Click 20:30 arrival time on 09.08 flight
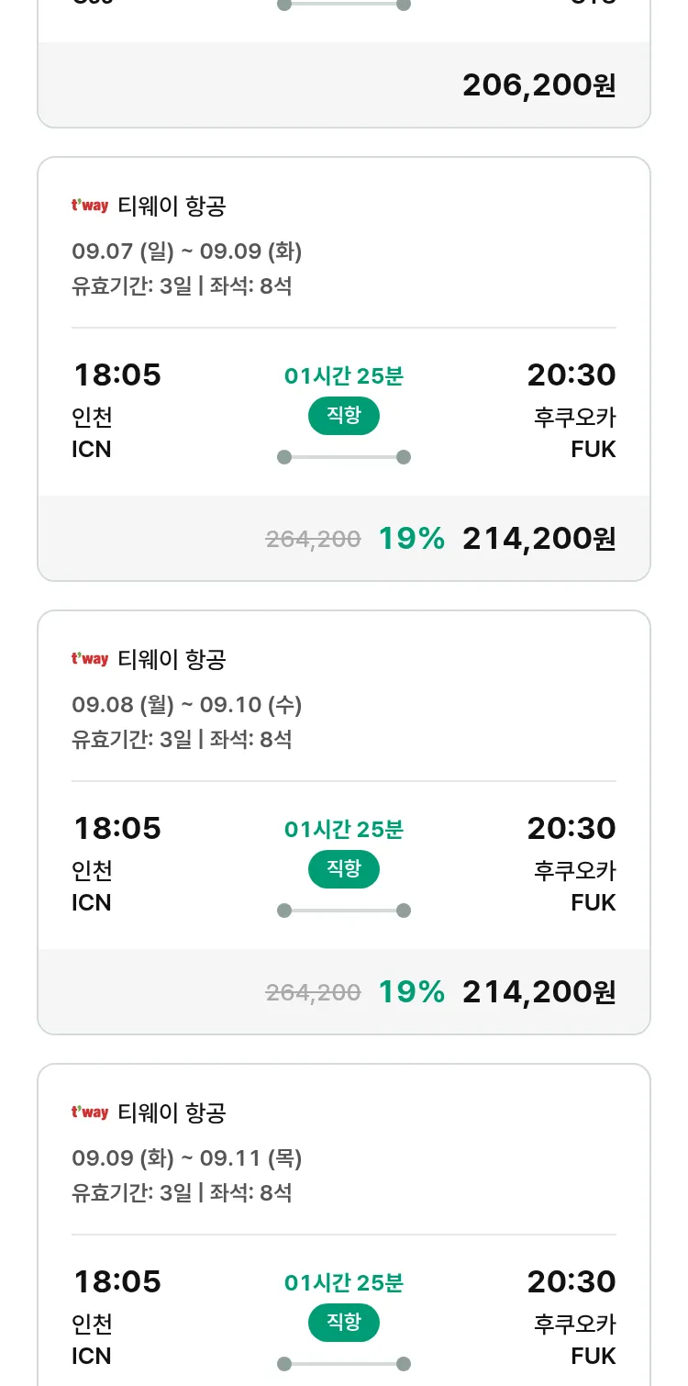The height and width of the screenshot is (1386, 688). [571, 828]
